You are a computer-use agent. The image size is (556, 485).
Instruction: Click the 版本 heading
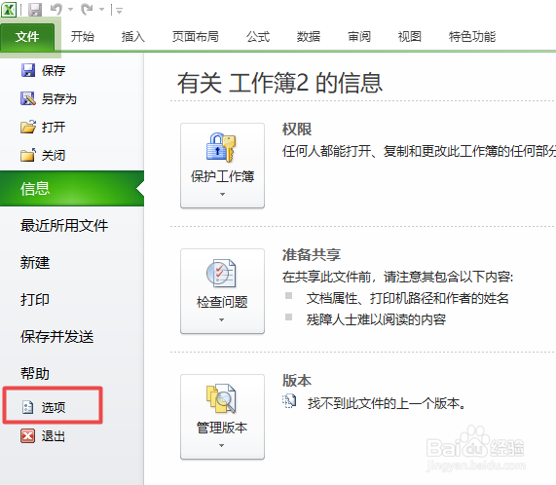click(x=297, y=381)
